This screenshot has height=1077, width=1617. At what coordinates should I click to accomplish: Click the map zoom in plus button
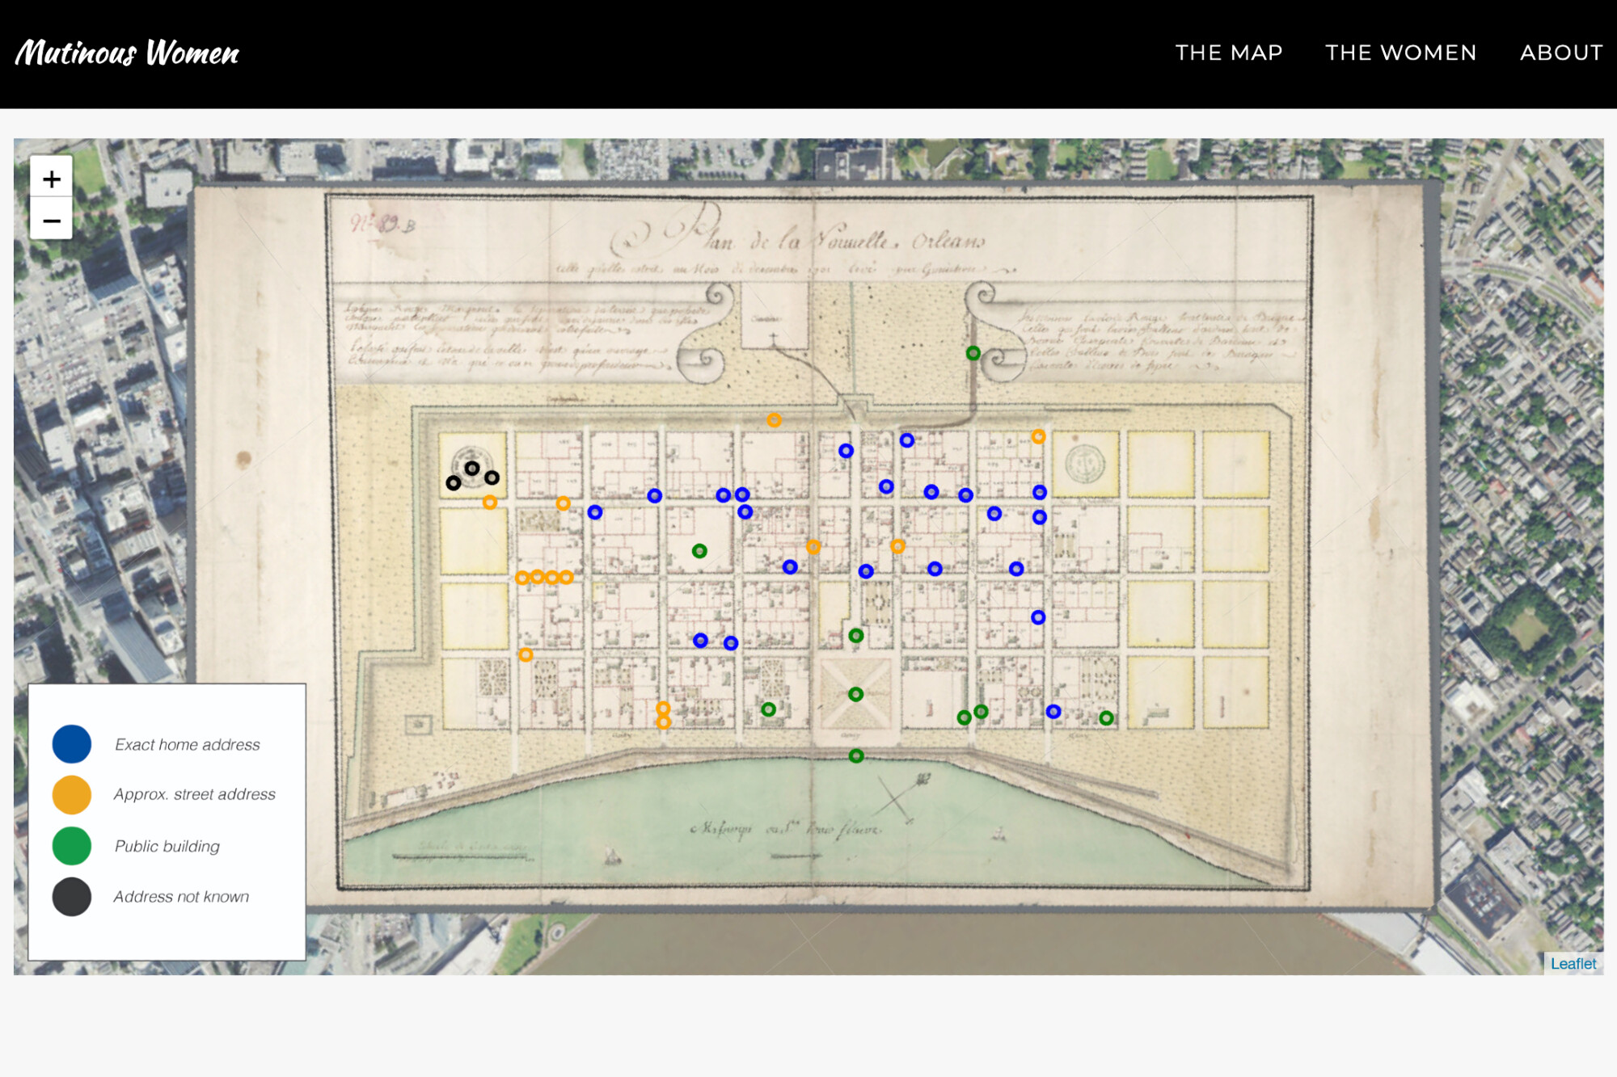tap(51, 179)
